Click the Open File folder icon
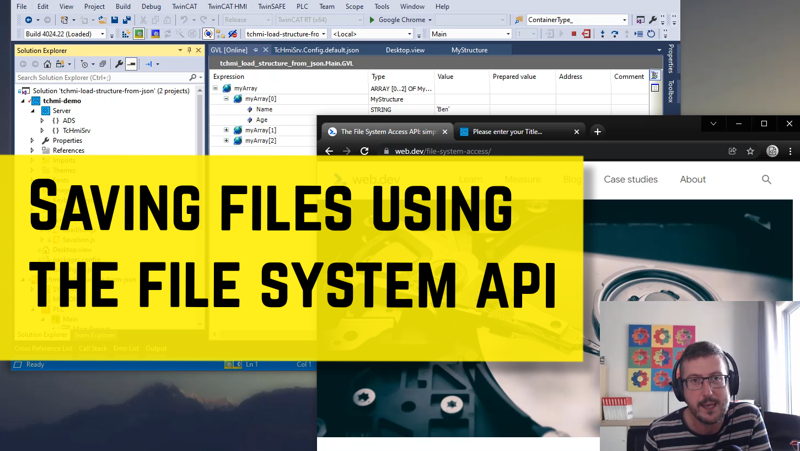The image size is (800, 451). pos(102,20)
